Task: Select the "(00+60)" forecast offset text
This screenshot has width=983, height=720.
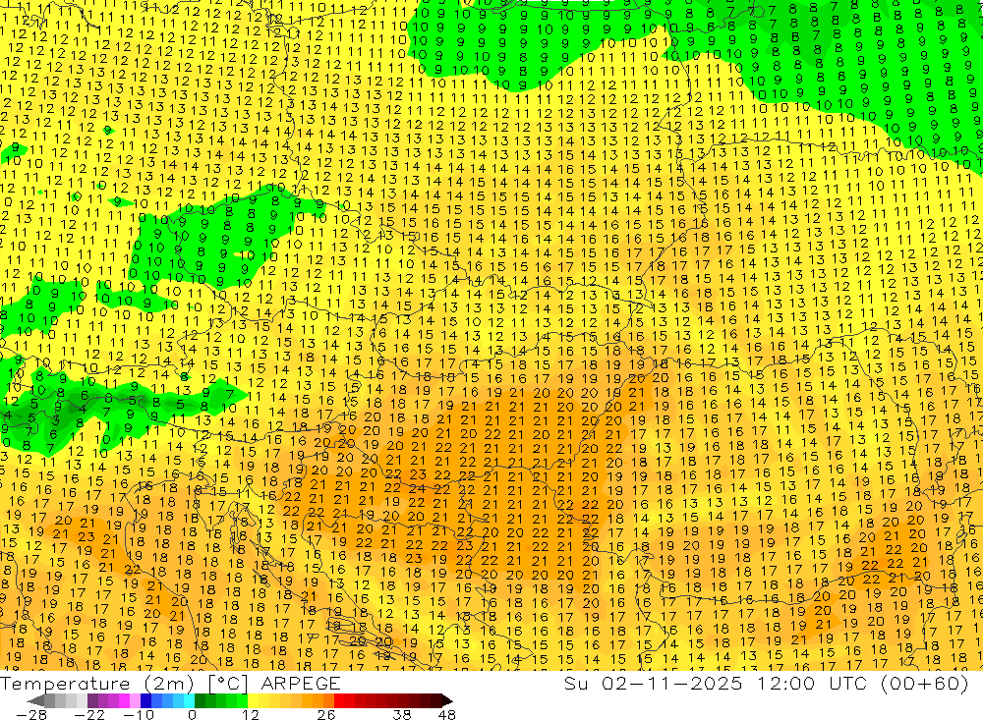Action: tap(925, 684)
